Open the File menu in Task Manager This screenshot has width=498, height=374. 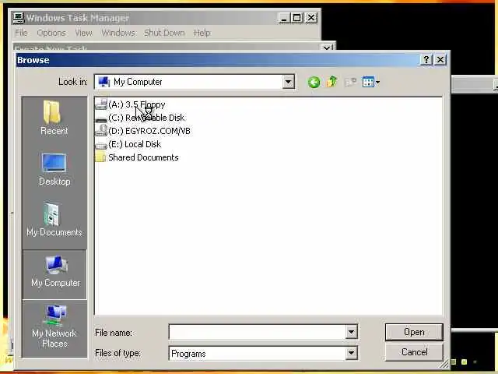point(21,33)
